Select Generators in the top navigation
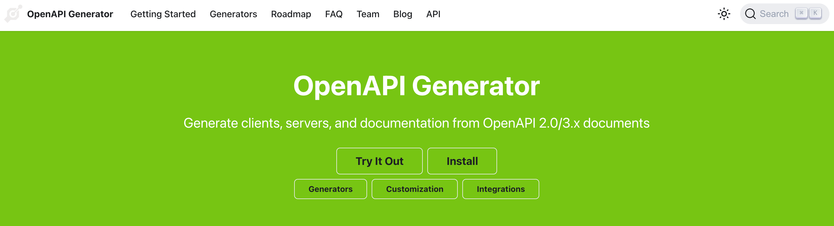 pyautogui.click(x=233, y=14)
